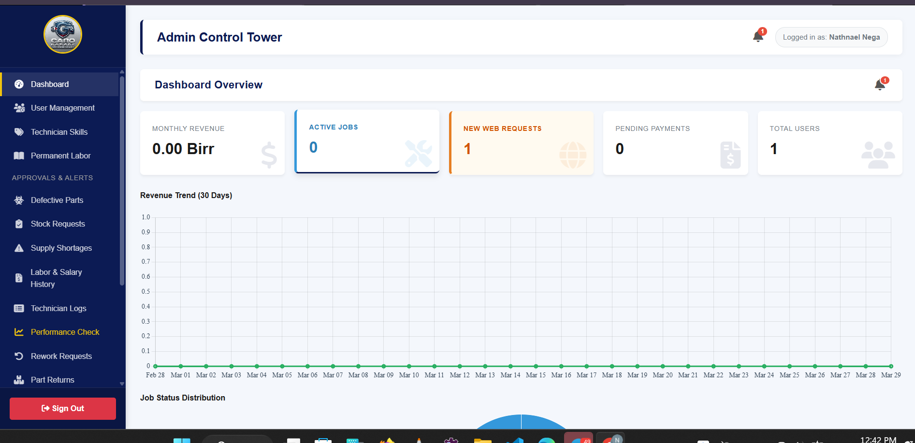Open the Dashboard sidebar item
This screenshot has width=915, height=443.
[59, 84]
